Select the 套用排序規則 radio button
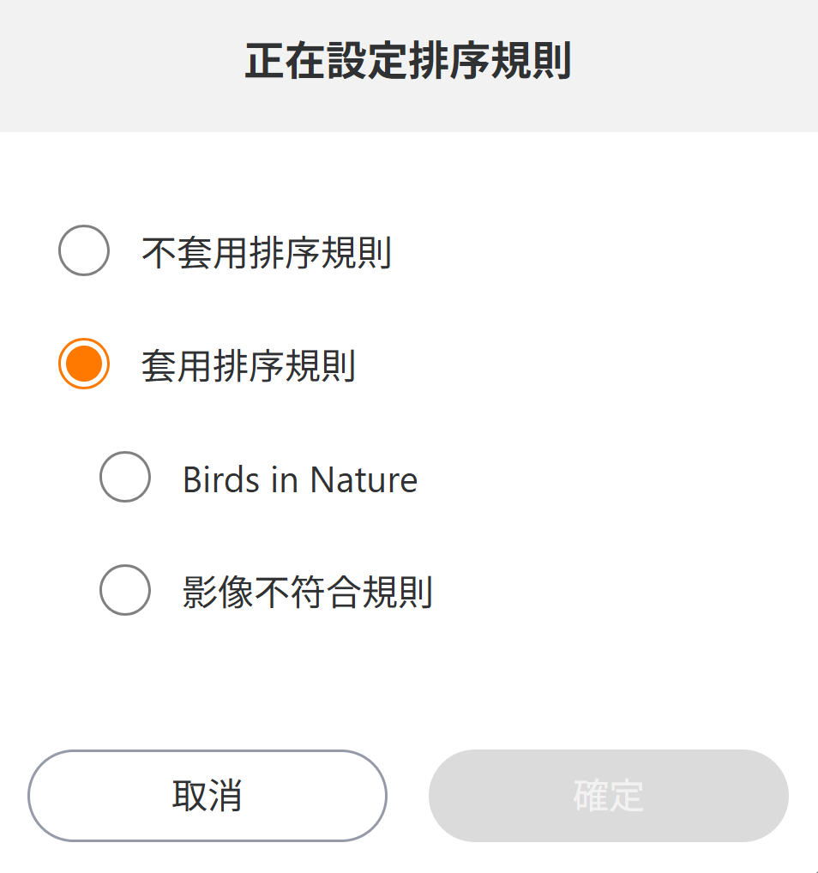 click(84, 364)
